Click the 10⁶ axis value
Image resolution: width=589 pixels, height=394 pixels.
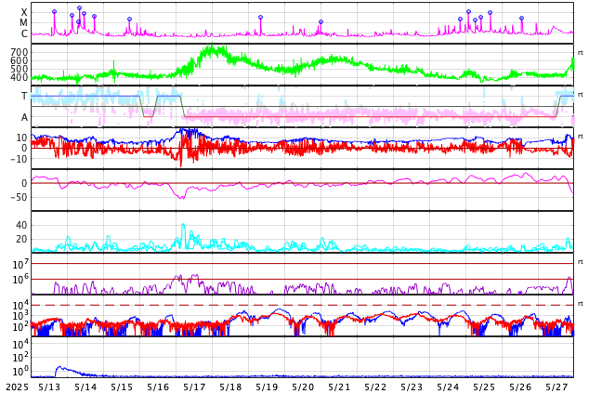coord(20,280)
